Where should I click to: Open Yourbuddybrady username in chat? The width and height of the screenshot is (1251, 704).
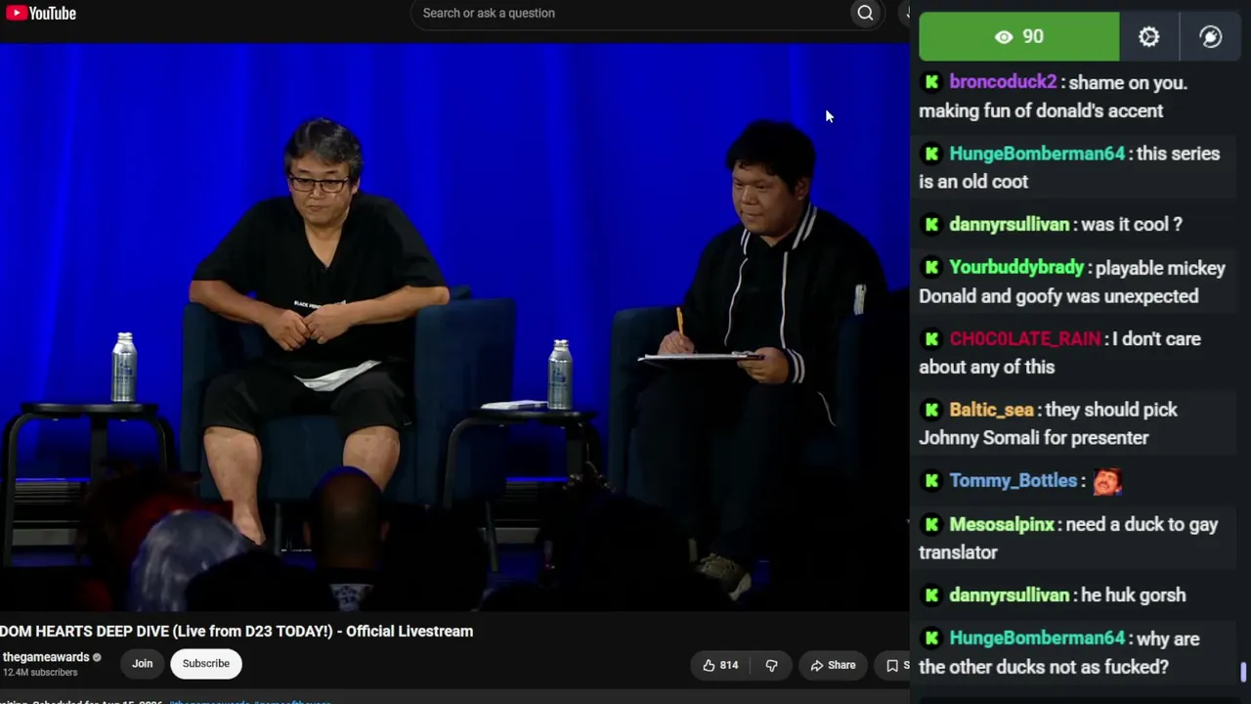click(x=1016, y=268)
